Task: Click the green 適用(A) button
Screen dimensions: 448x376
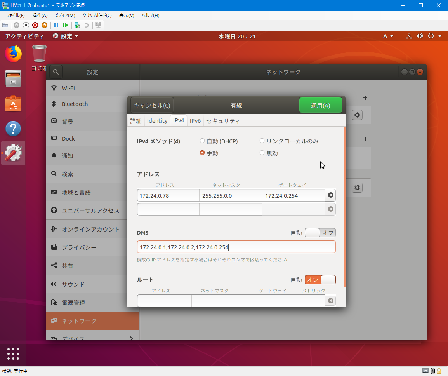Action: (x=320, y=105)
